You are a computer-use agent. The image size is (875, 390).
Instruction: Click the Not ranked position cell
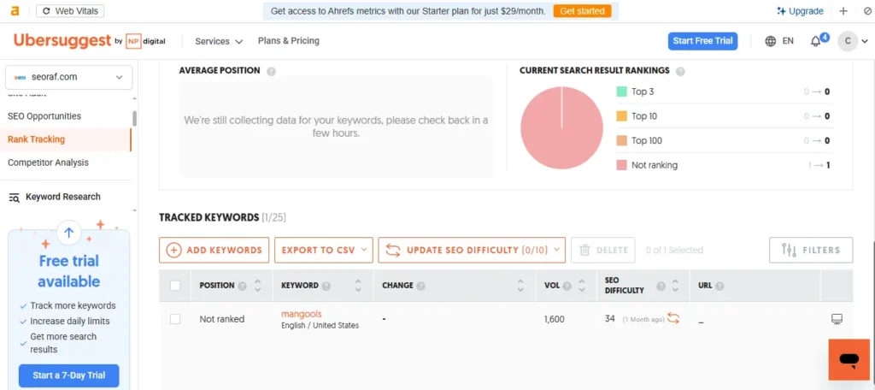(222, 319)
